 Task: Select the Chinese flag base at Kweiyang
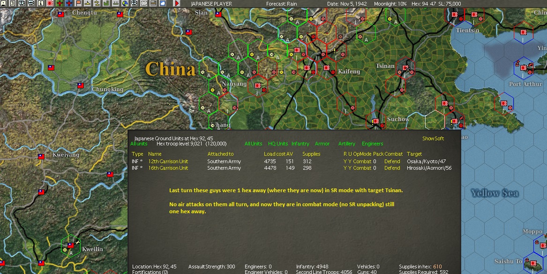[41, 157]
